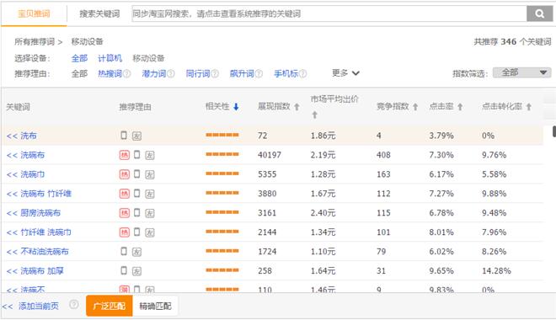Switch to 搜索关键词 tab
556x320 pixels.
(x=99, y=13)
